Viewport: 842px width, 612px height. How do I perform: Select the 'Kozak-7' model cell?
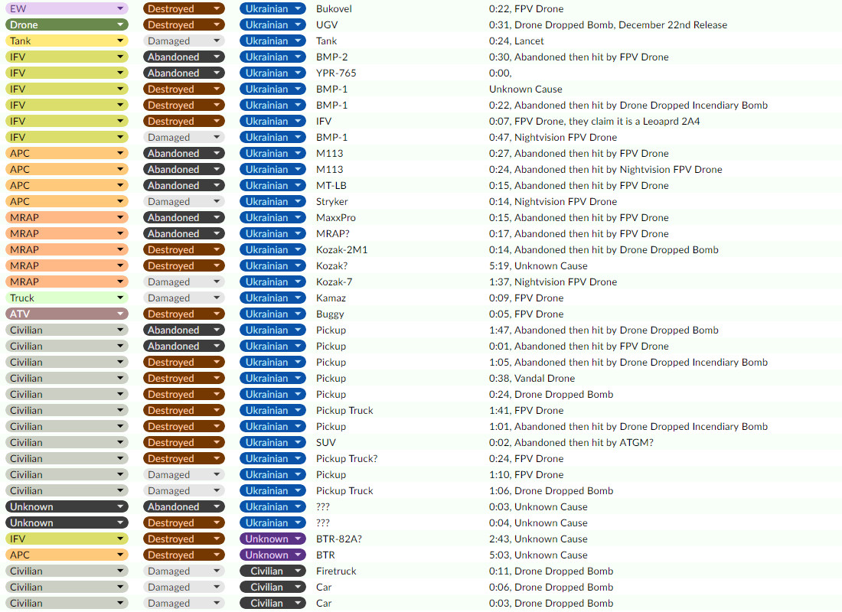(334, 282)
